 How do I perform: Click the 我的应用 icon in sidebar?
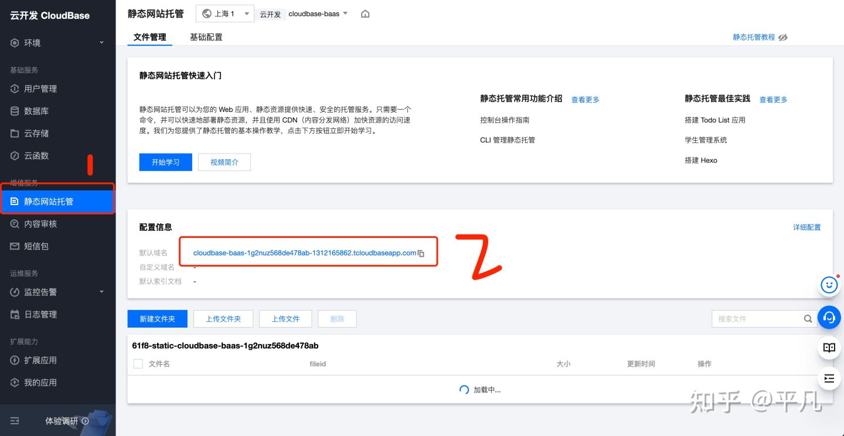(x=15, y=382)
